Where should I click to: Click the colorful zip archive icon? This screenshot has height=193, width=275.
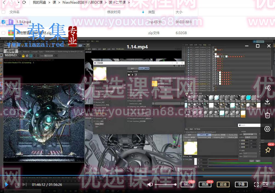tap(11, 33)
